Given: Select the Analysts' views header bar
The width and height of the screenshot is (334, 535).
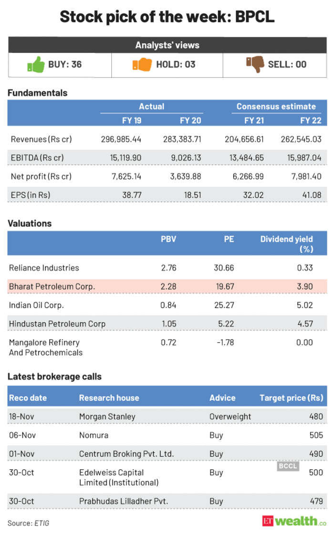Looking at the screenshot, I should (x=167, y=45).
